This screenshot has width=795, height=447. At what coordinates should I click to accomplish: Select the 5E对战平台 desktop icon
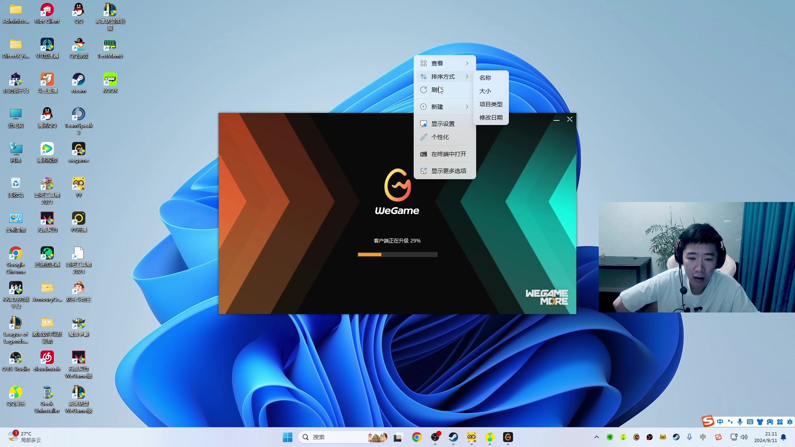tap(16, 83)
